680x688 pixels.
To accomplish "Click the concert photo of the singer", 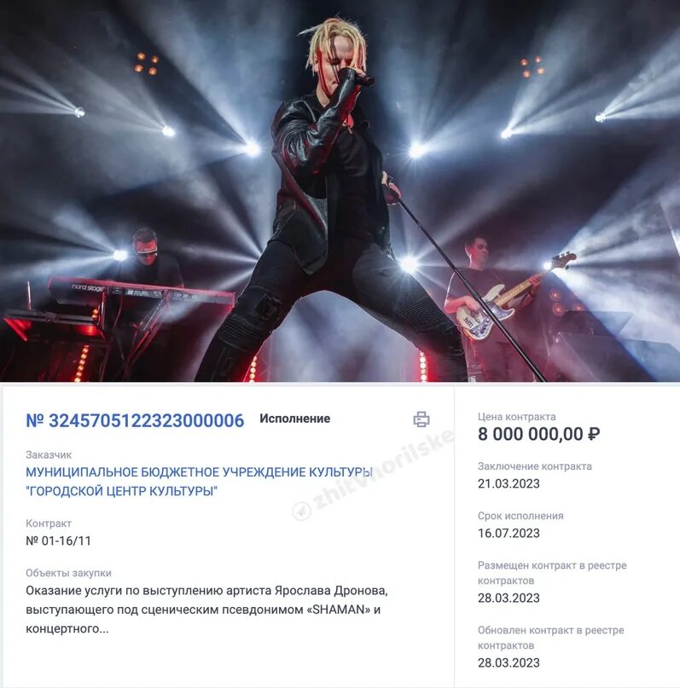I will pyautogui.click(x=340, y=191).
